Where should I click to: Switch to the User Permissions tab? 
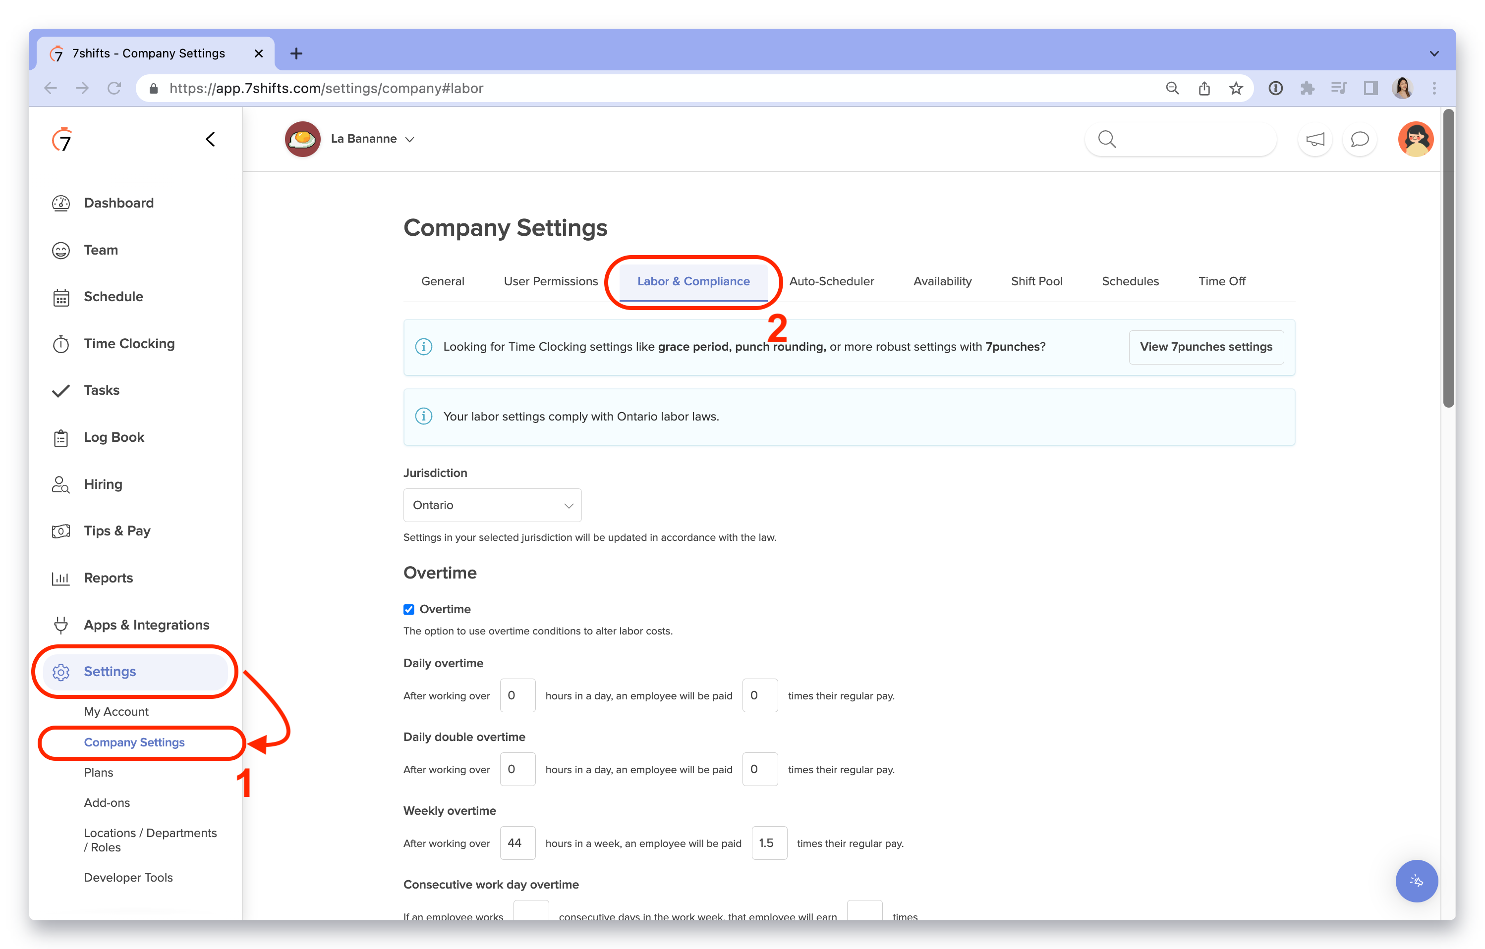point(551,281)
